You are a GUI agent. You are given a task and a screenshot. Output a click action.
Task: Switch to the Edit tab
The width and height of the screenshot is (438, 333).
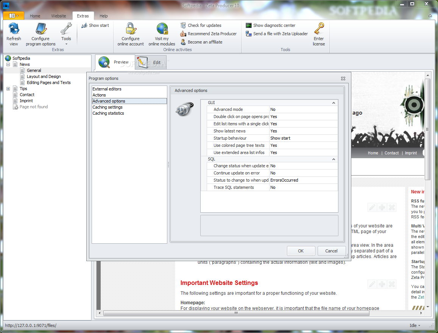click(151, 62)
